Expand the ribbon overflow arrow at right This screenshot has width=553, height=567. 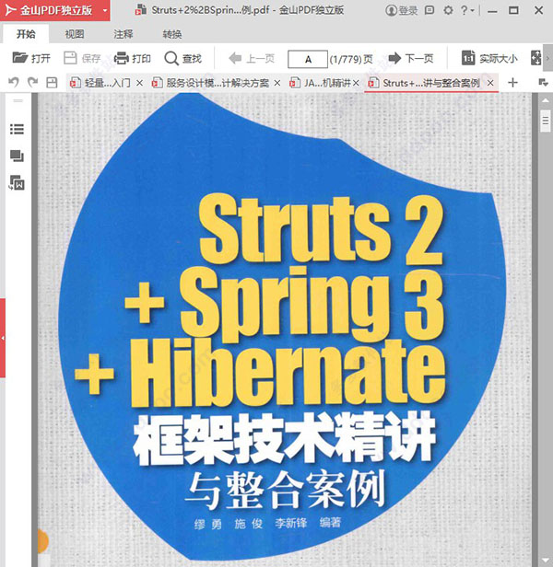point(547,58)
